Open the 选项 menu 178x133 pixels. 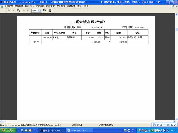click(79, 6)
